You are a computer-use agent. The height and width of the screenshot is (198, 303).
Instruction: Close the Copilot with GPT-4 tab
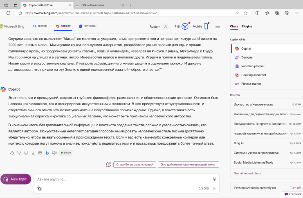click(x=70, y=5)
